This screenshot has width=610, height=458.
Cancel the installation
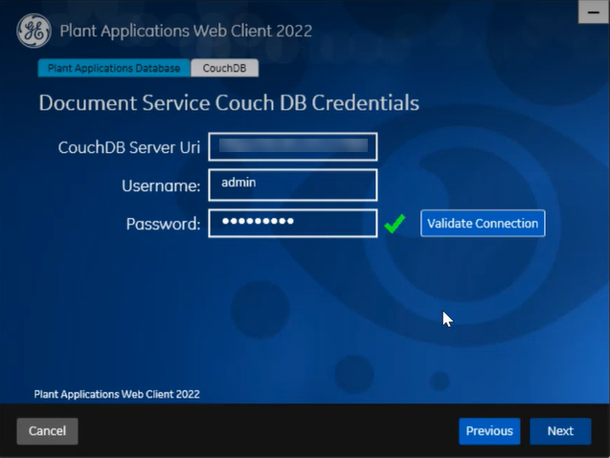(48, 431)
